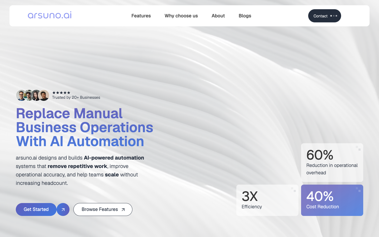The height and width of the screenshot is (237, 379).
Task: Click the Trusted by 20+ Businesses text
Action: click(x=76, y=97)
